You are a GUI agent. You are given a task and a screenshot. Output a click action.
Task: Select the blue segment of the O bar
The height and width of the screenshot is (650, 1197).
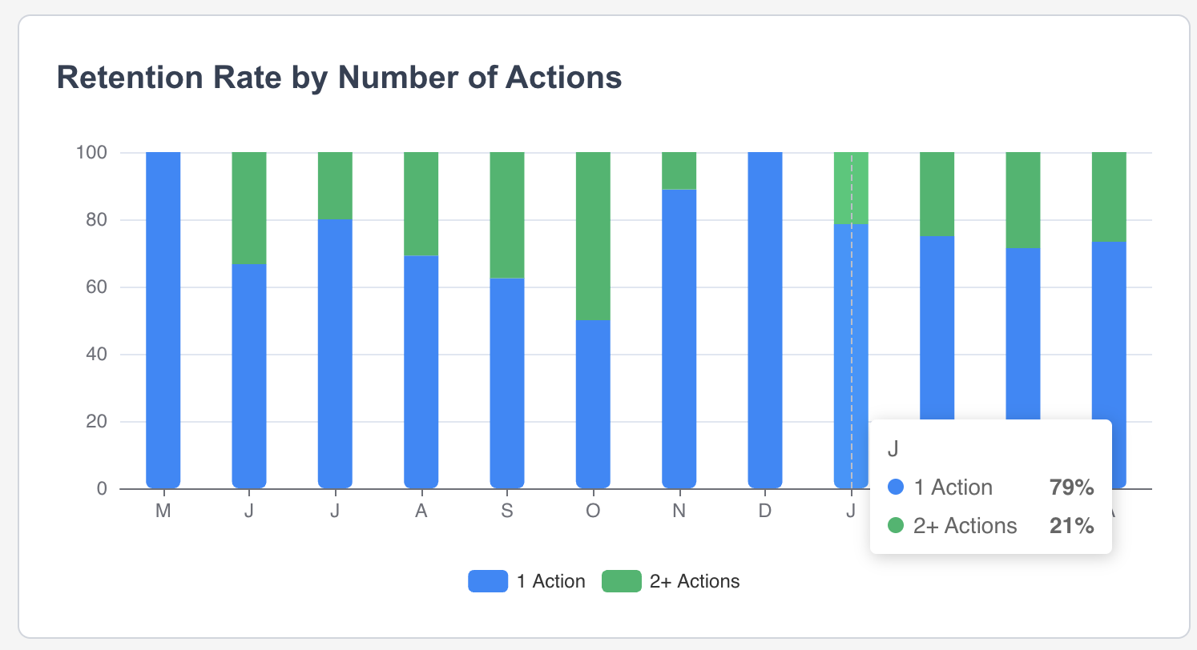[x=593, y=403]
